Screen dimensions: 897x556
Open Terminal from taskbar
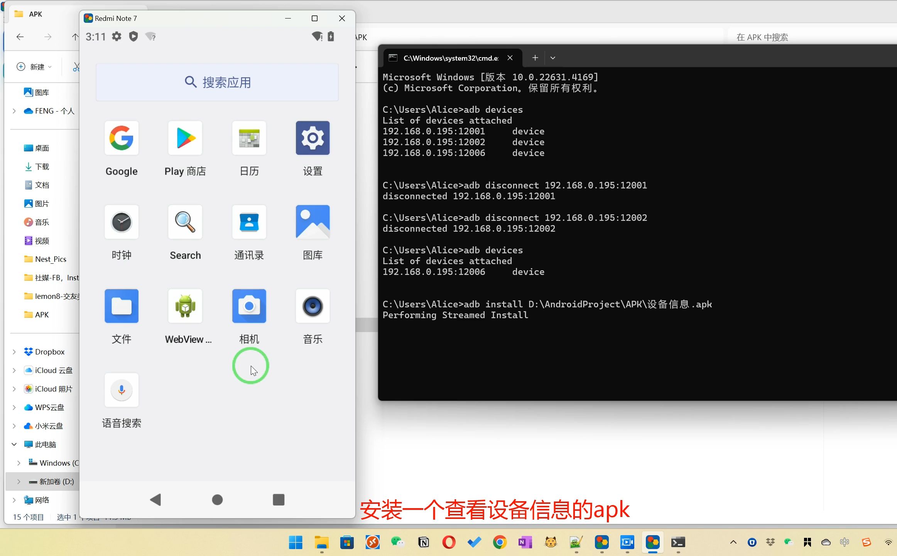tap(678, 542)
